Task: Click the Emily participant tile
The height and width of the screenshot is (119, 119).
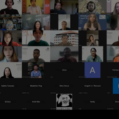Action: coord(93,102)
